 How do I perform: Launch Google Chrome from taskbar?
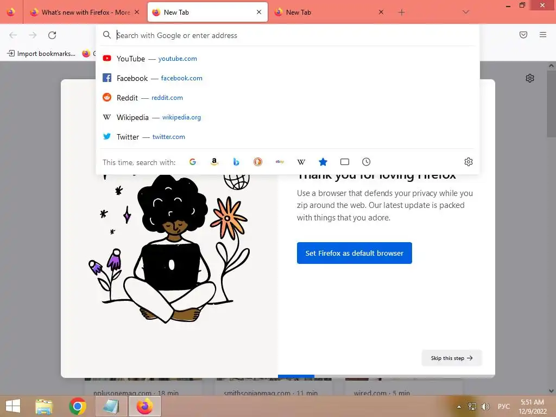point(77,406)
